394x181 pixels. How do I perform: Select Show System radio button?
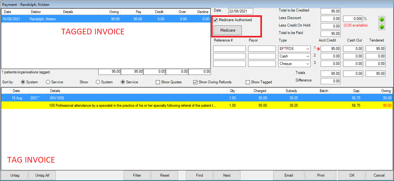98,82
